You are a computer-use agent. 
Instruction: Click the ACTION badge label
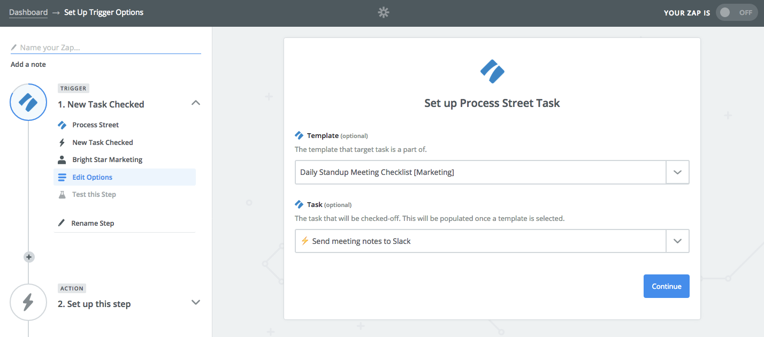72,288
